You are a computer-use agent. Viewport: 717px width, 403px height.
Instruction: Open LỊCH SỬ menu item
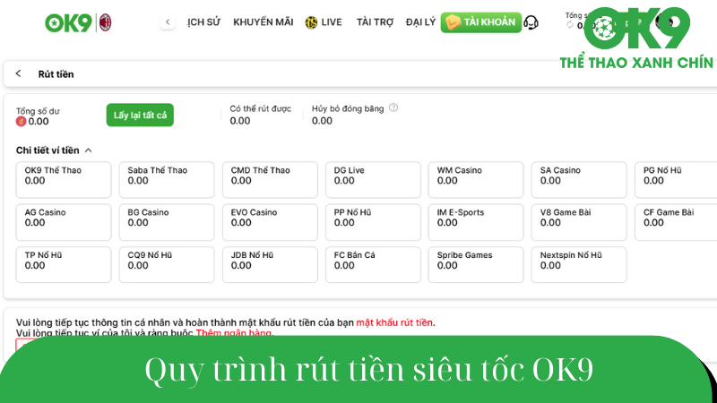coord(203,21)
